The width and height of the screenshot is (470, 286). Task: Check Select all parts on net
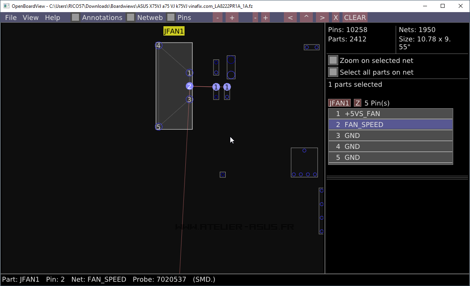click(333, 72)
